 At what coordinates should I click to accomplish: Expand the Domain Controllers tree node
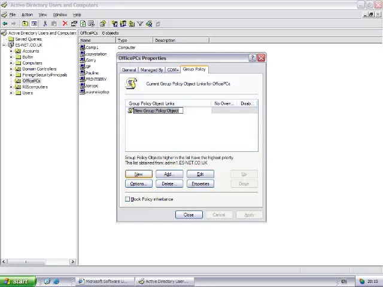(11, 69)
